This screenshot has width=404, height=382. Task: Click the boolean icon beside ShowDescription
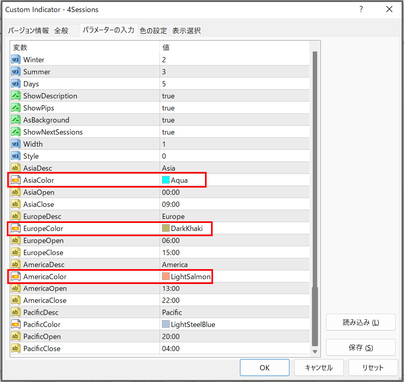click(x=16, y=96)
